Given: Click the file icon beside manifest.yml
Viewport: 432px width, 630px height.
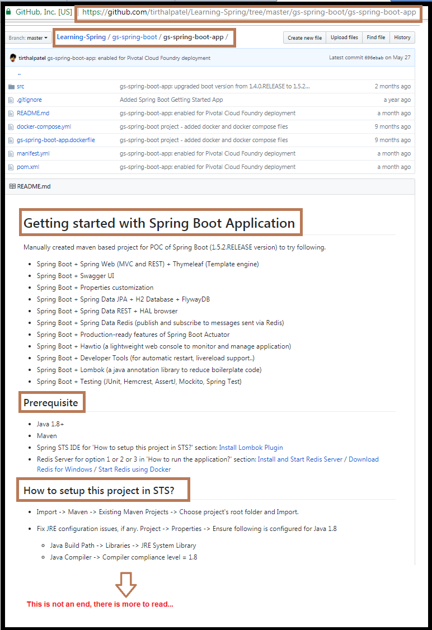Looking at the screenshot, I should 11,153.
